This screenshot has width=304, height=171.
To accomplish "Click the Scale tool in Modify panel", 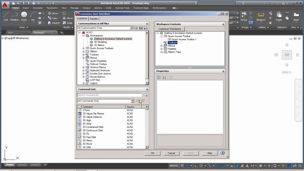I will [67, 23].
